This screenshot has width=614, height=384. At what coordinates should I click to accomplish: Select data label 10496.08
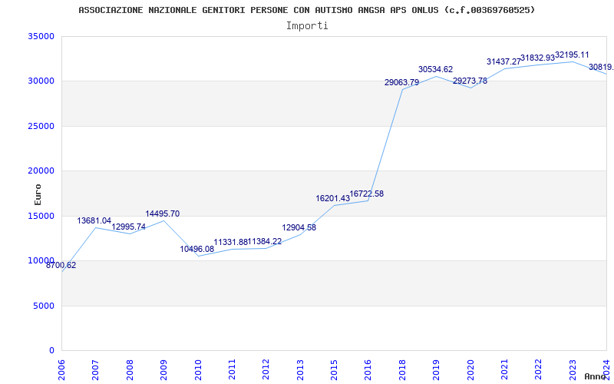click(197, 249)
